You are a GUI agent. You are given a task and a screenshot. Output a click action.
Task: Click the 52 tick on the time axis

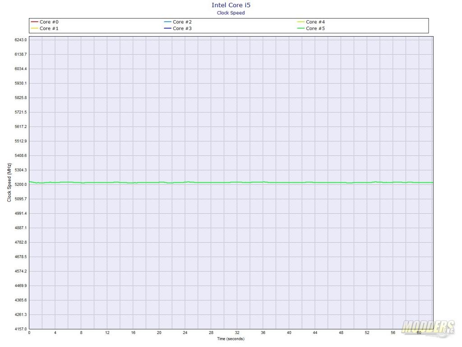(367, 333)
